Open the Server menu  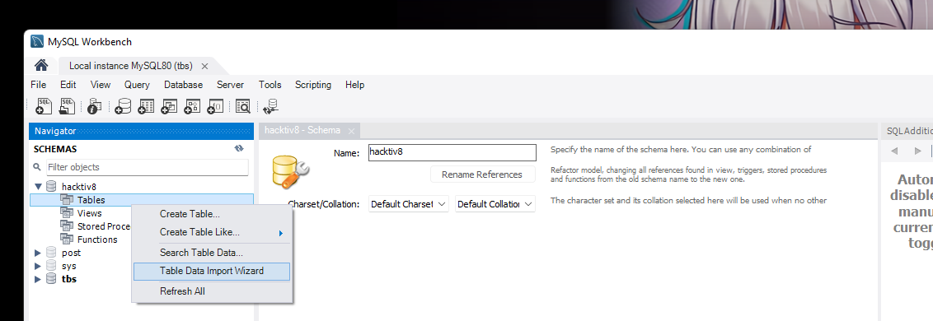click(x=230, y=85)
